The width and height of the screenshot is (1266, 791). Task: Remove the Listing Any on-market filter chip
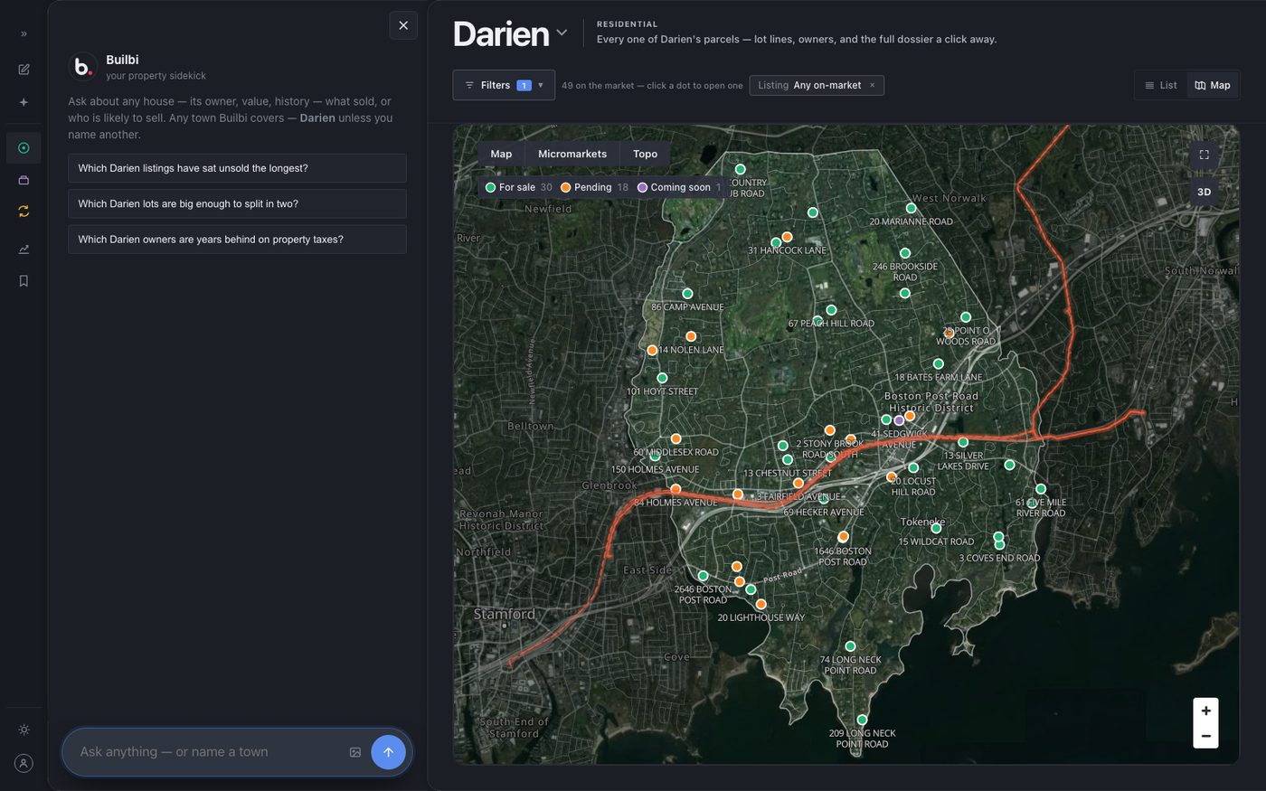872,85
